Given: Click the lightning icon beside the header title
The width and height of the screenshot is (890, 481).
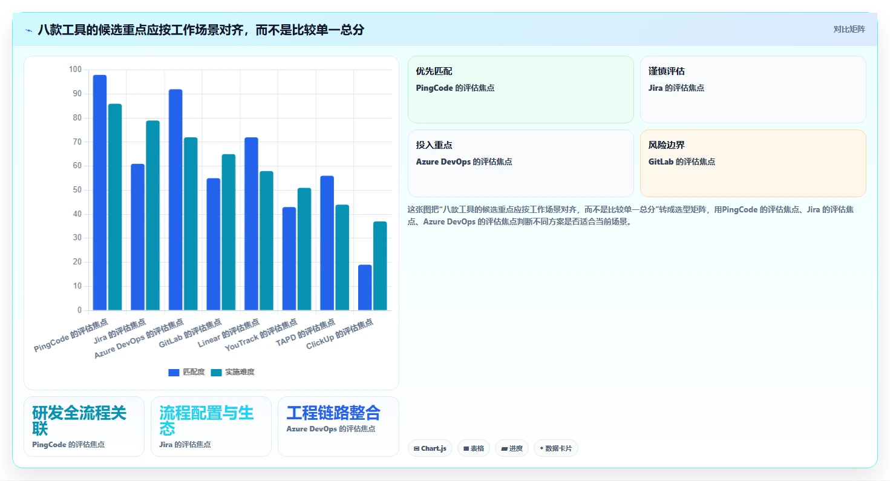Looking at the screenshot, I should (x=28, y=30).
